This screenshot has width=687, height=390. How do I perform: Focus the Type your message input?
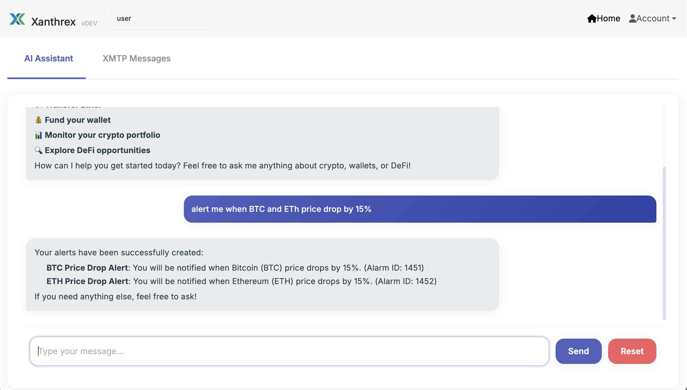pos(289,351)
